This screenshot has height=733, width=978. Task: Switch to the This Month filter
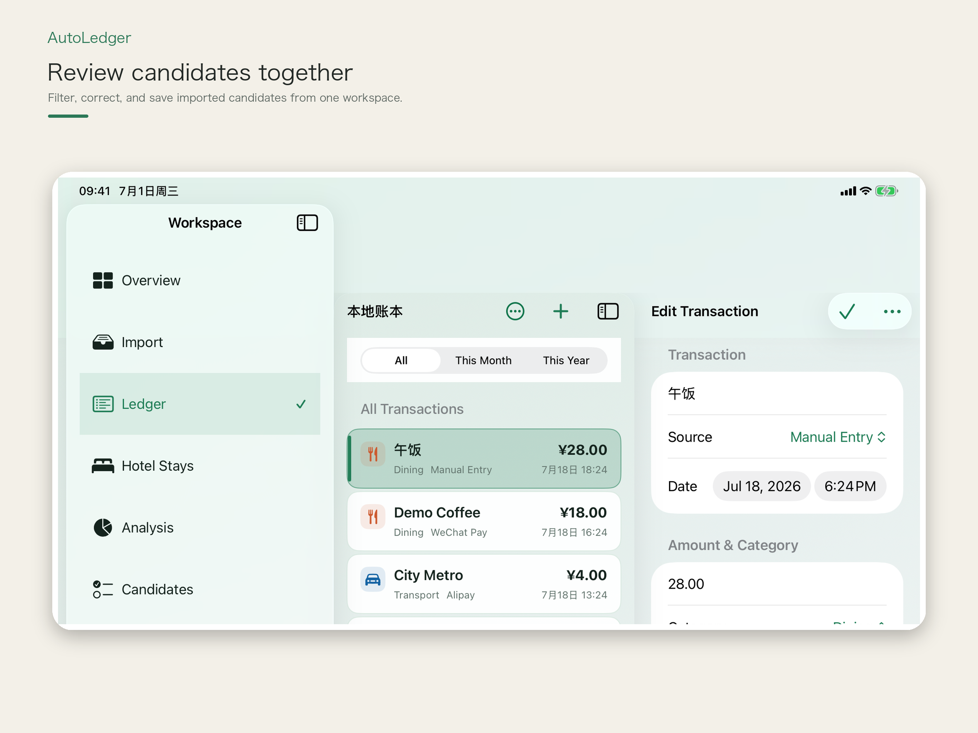(483, 360)
